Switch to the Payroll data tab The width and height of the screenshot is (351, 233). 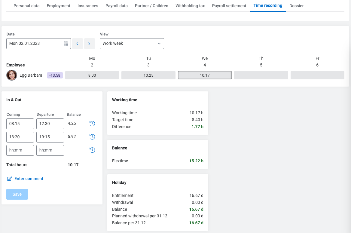click(116, 6)
